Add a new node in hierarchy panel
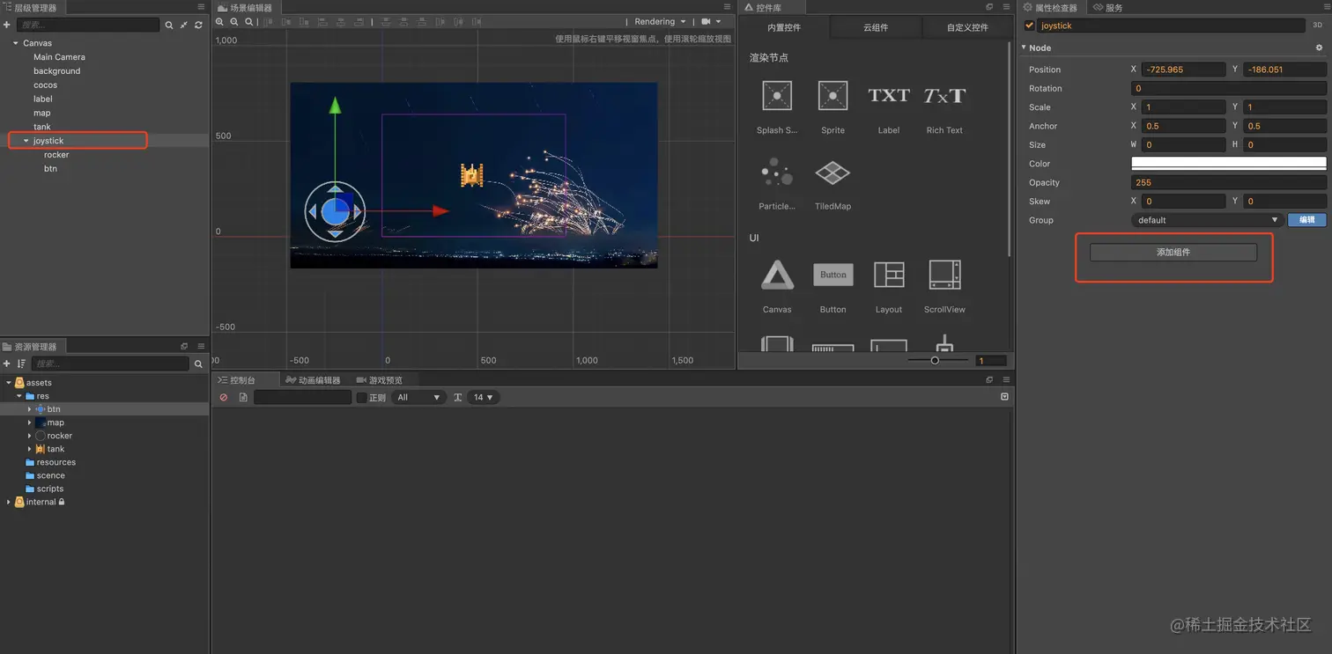 [x=6, y=25]
